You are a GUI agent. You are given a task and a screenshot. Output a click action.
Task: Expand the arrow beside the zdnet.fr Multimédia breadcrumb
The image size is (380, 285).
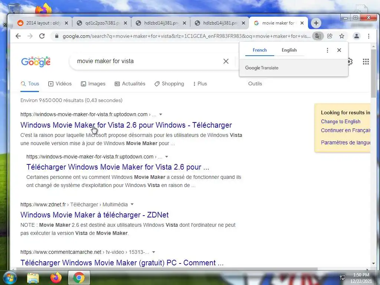(x=132, y=204)
